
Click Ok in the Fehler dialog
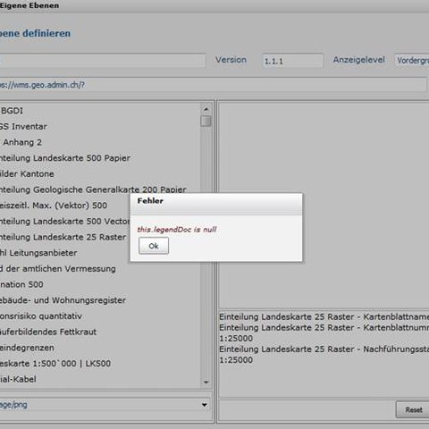154,246
